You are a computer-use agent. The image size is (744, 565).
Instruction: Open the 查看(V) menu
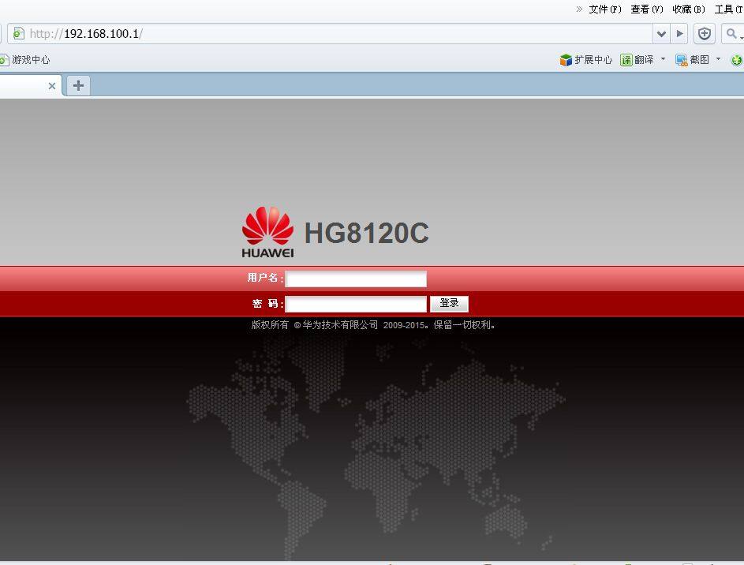point(647,9)
